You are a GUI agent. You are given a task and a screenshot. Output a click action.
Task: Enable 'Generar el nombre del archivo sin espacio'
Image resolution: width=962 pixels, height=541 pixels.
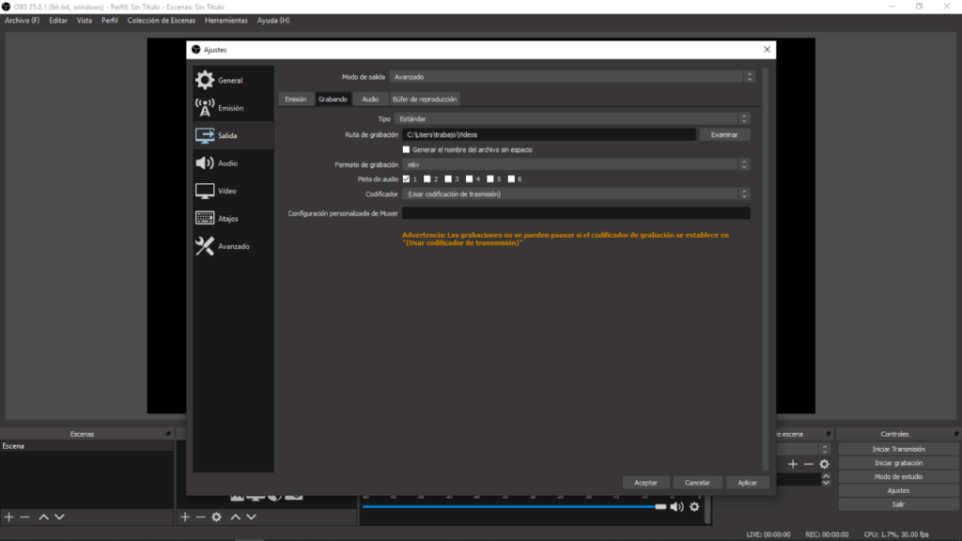tap(407, 149)
